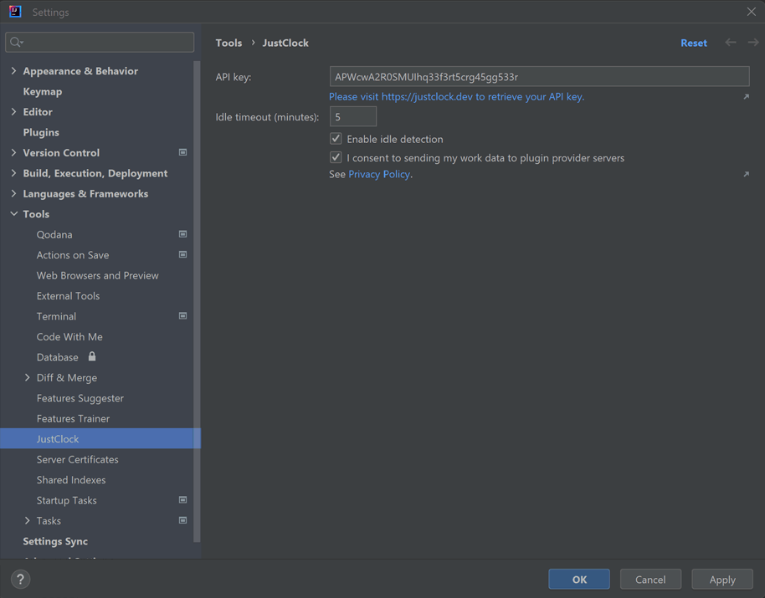Click project-level icon next to Terminal
The image size is (765, 598).
(183, 316)
